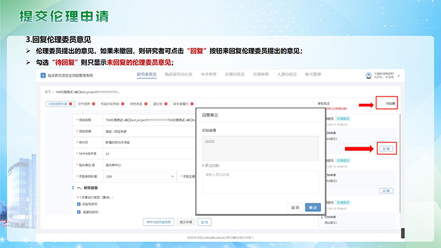441x248 pixels.
Task: Click the 回复意见 dialog title
Action: coord(210,115)
